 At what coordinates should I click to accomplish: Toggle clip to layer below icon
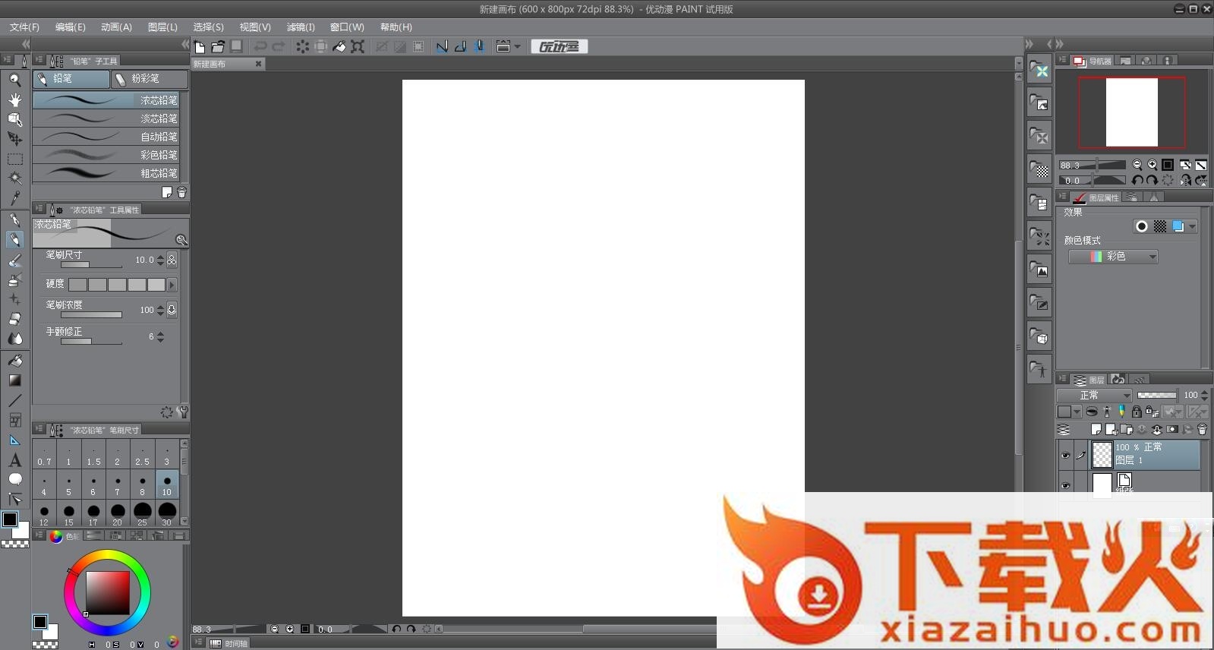point(1091,412)
